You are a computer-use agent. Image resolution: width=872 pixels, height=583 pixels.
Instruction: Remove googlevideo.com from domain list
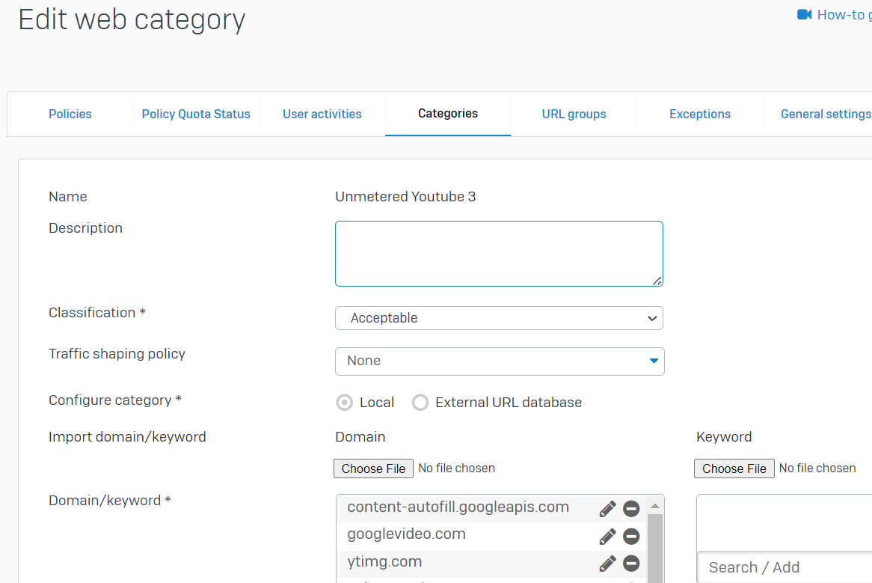click(x=631, y=537)
